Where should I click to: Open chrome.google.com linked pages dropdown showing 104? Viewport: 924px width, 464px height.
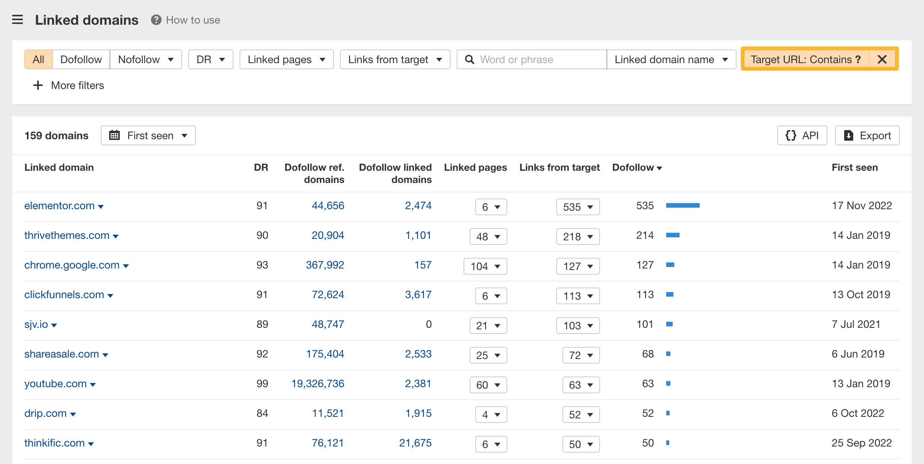pyautogui.click(x=485, y=266)
